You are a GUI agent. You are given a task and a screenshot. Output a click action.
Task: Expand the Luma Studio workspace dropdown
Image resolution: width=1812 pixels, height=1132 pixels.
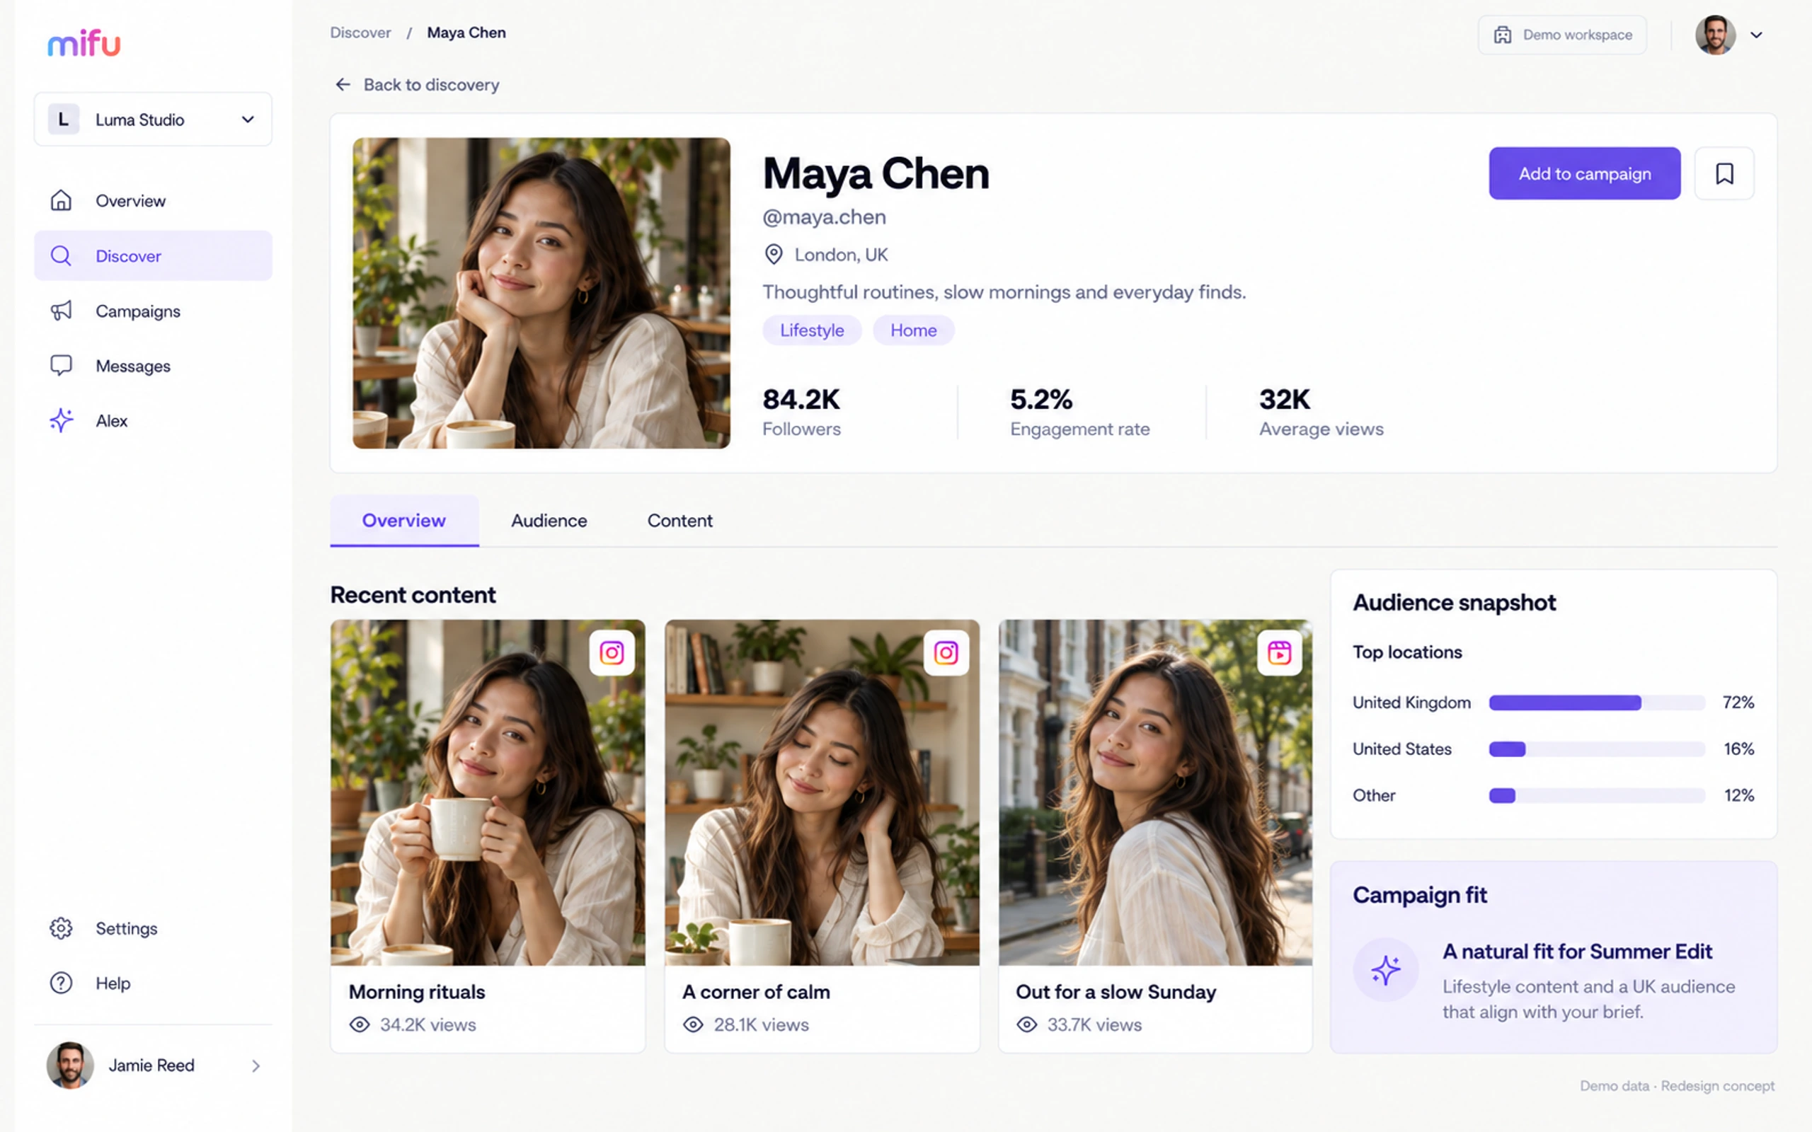click(x=153, y=120)
